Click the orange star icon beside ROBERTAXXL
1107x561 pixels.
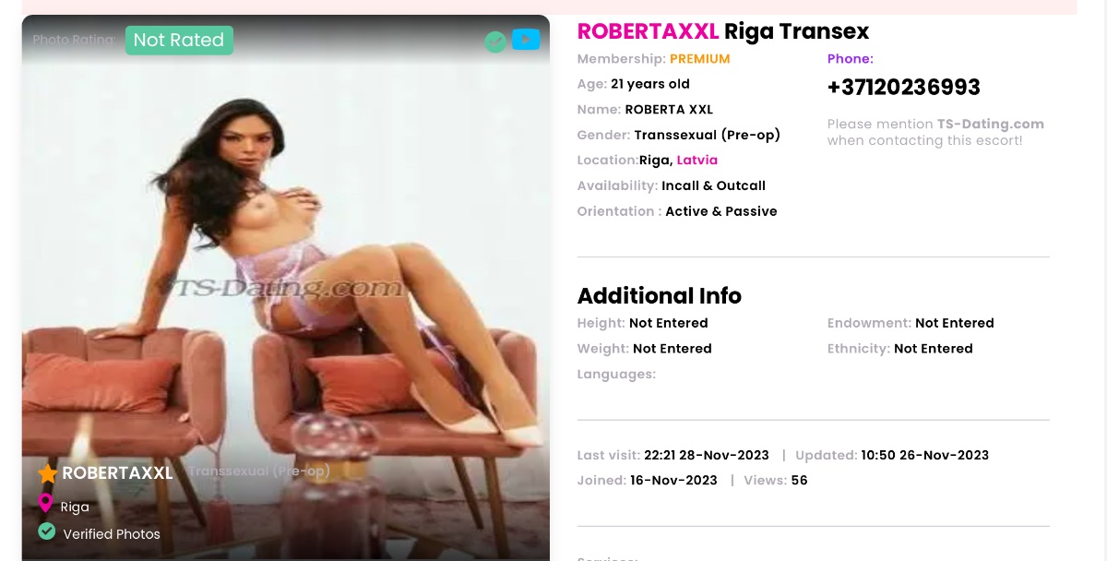tap(48, 474)
